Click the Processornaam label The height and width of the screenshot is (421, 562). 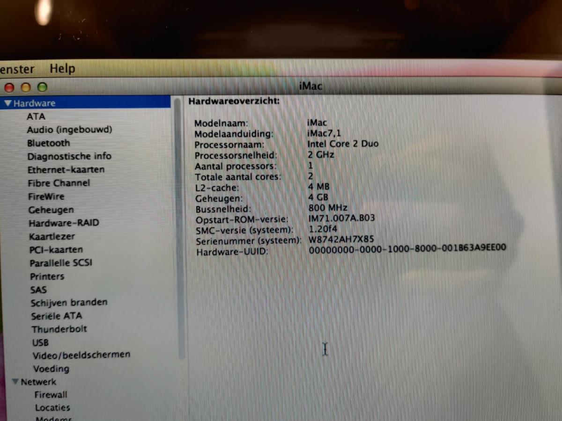[229, 145]
